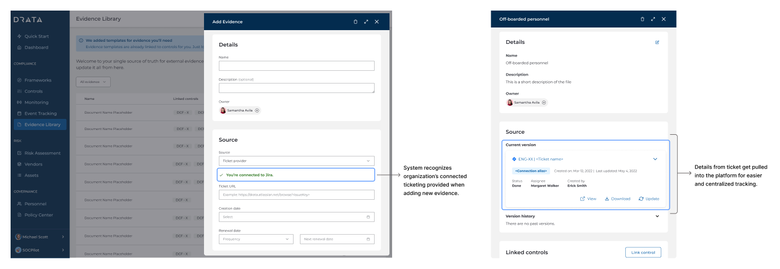Click the Ticket URL input field
This screenshot has height=269, width=780.
click(297, 195)
